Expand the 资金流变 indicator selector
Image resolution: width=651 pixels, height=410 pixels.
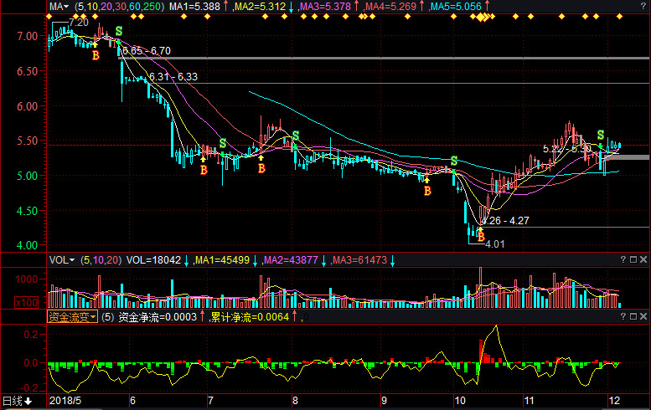[x=71, y=316]
